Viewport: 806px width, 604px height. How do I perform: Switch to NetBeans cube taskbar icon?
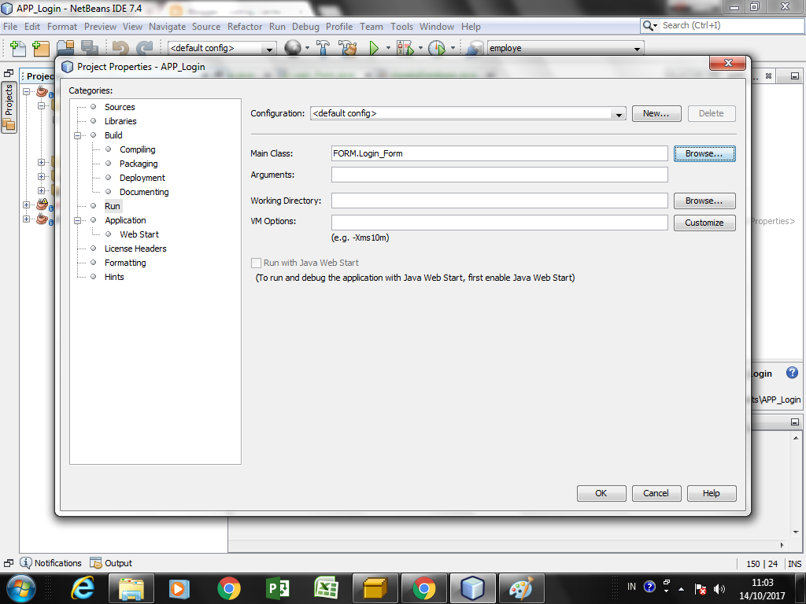[472, 588]
